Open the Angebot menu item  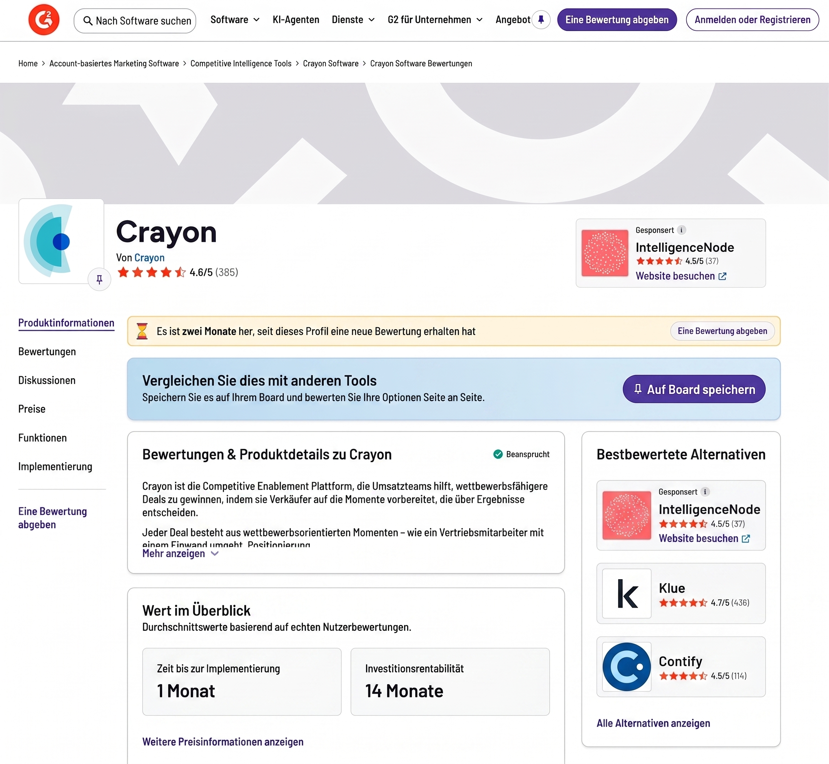coord(513,19)
